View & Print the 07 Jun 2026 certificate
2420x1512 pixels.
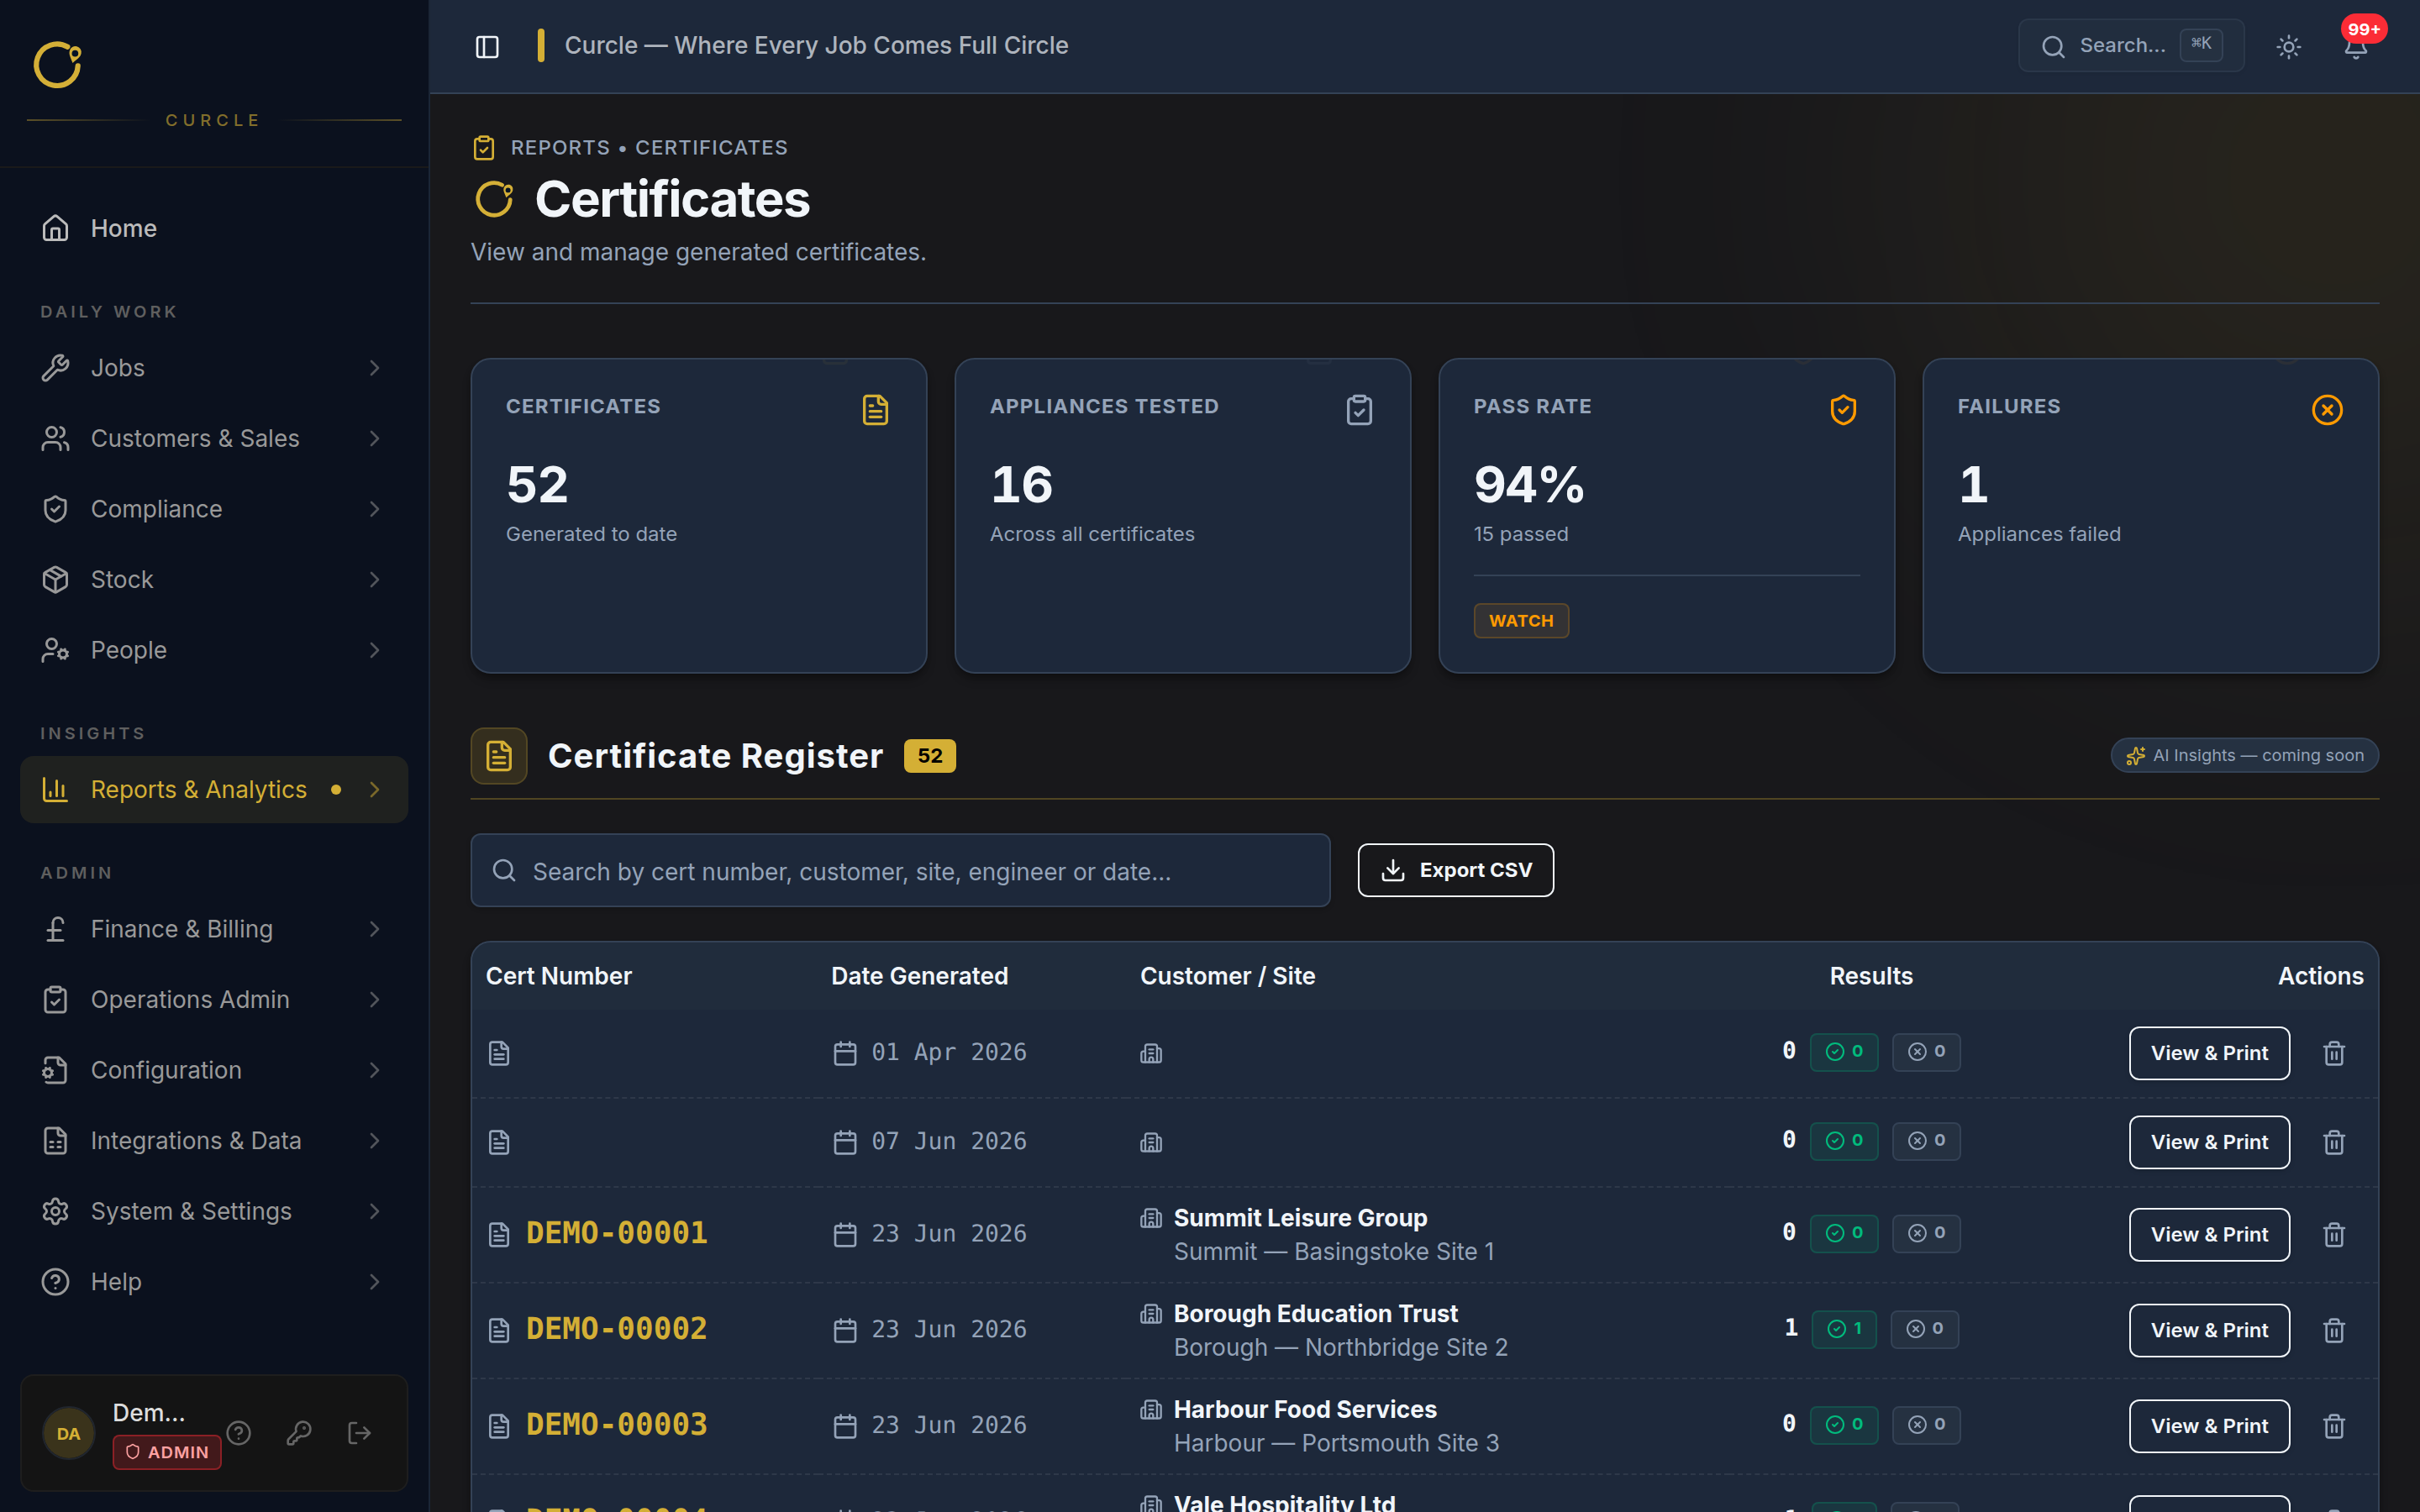coord(2209,1142)
